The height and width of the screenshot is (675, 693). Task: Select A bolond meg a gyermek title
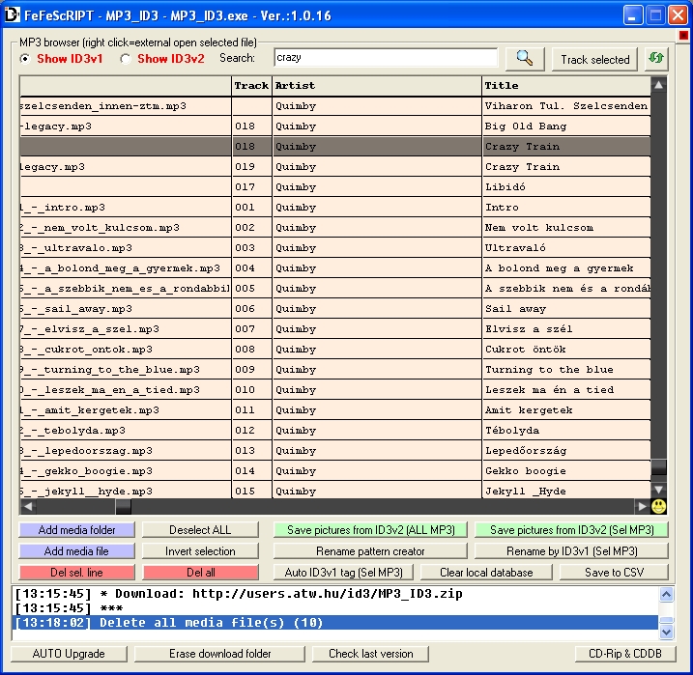tap(566, 268)
